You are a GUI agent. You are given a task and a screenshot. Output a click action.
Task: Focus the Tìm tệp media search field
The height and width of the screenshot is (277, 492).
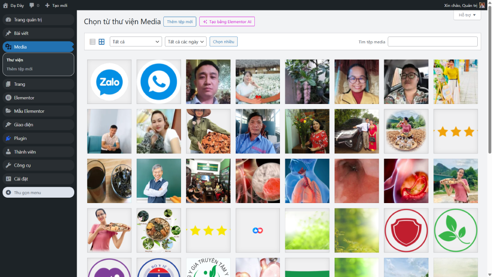tap(432, 42)
